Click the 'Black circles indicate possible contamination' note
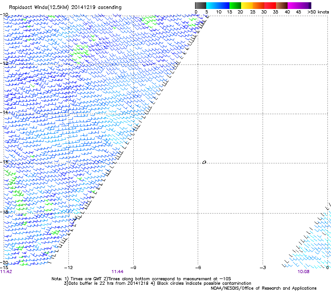The image size is (331, 291). coord(204,283)
